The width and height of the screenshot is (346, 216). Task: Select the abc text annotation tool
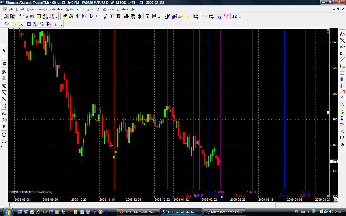coord(4,114)
